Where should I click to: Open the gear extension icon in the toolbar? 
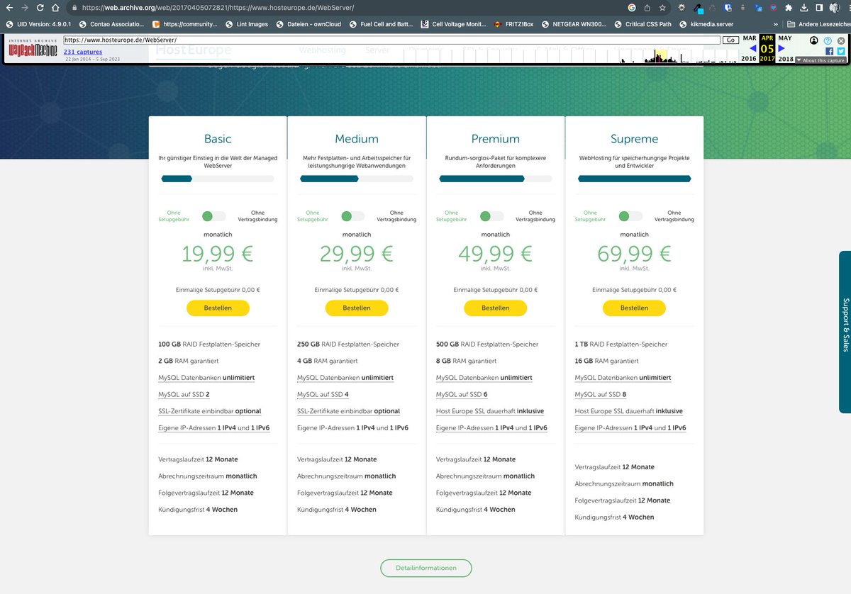click(682, 8)
